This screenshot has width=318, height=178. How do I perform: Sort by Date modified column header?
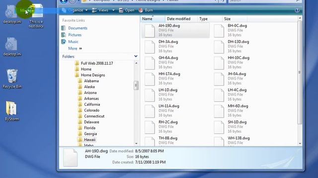pos(181,19)
